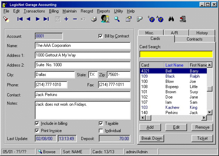The image size is (219, 156).
Task: Switch to the Contracts tab
Action: pos(195,39)
